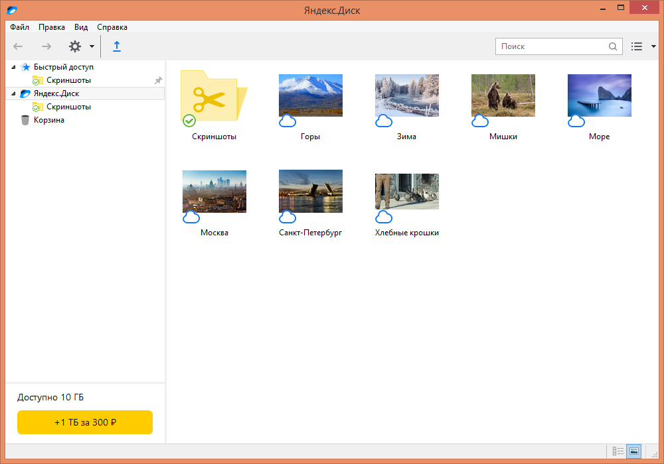Viewport: 664px width, 464px height.
Task: Switch to large thumbnails view in status bar
Action: point(633,451)
